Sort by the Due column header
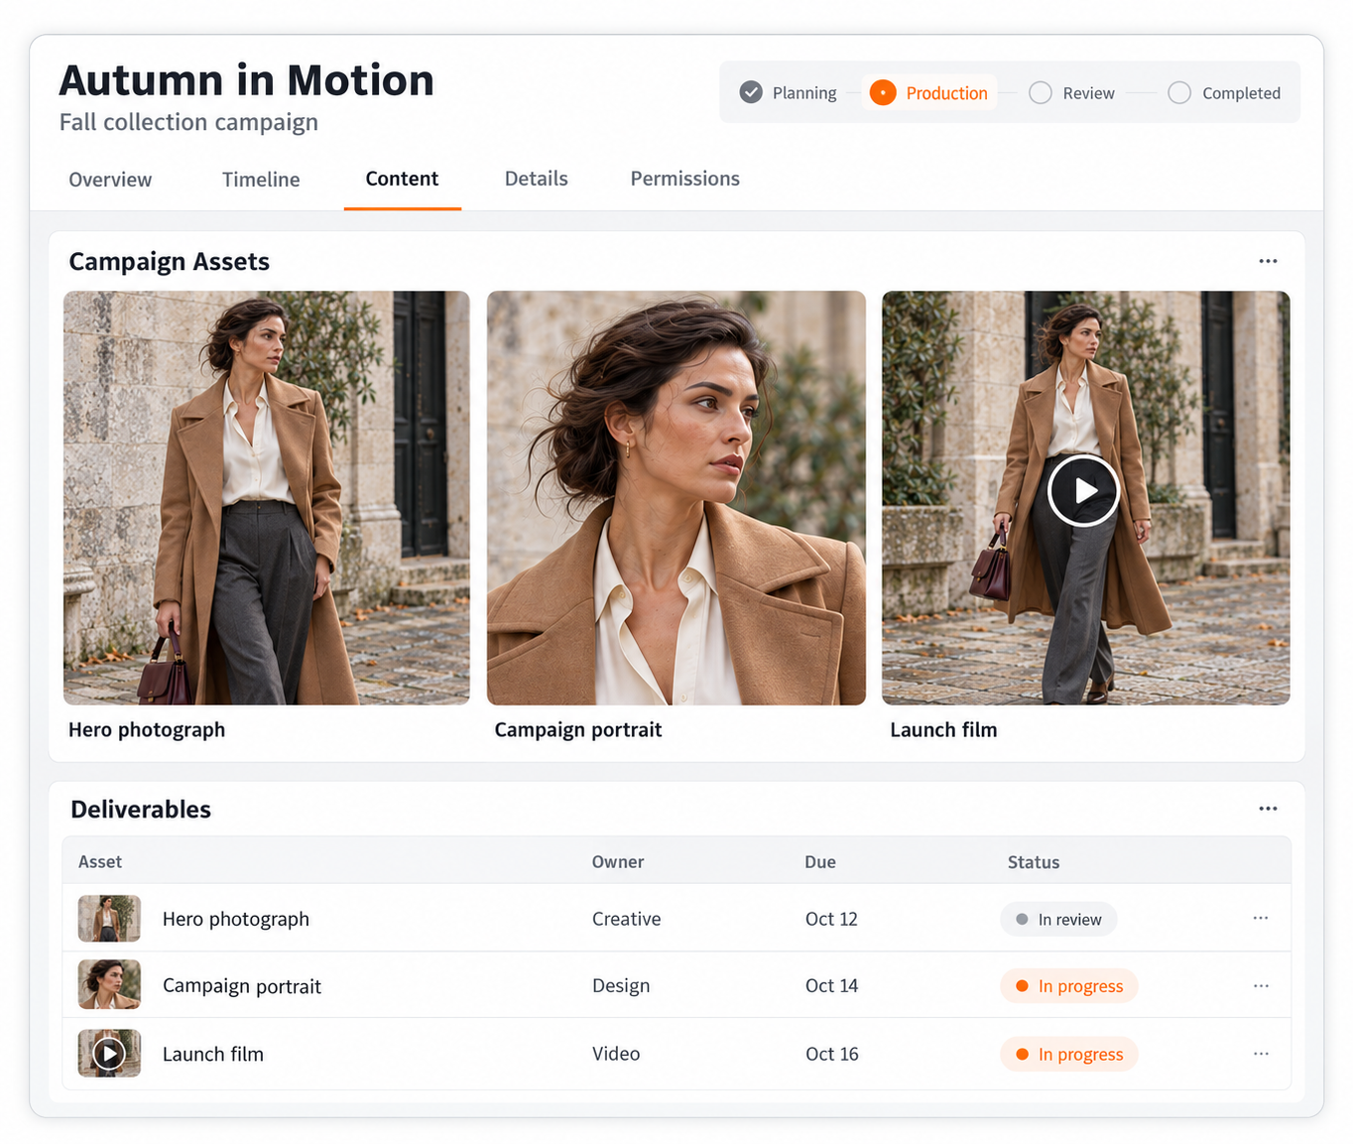The width and height of the screenshot is (1353, 1144). pos(820,862)
